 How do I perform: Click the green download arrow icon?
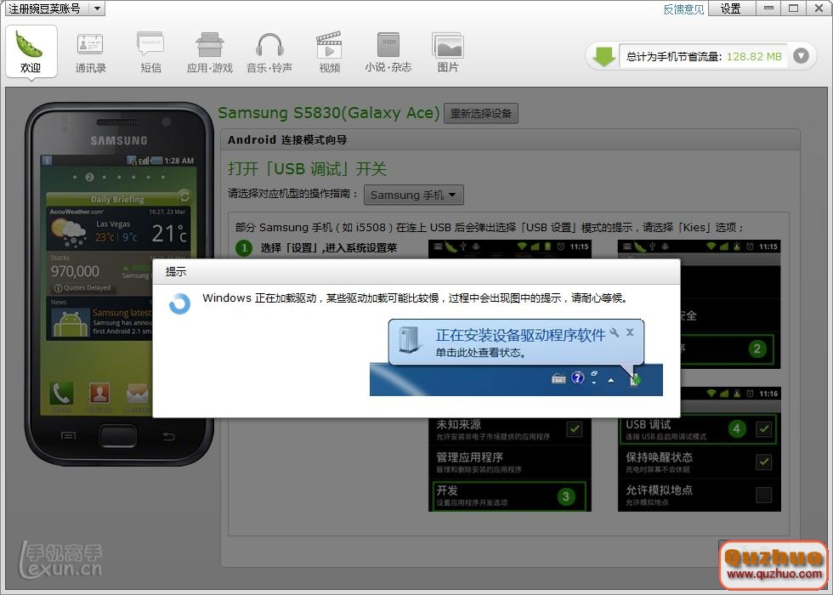[603, 56]
